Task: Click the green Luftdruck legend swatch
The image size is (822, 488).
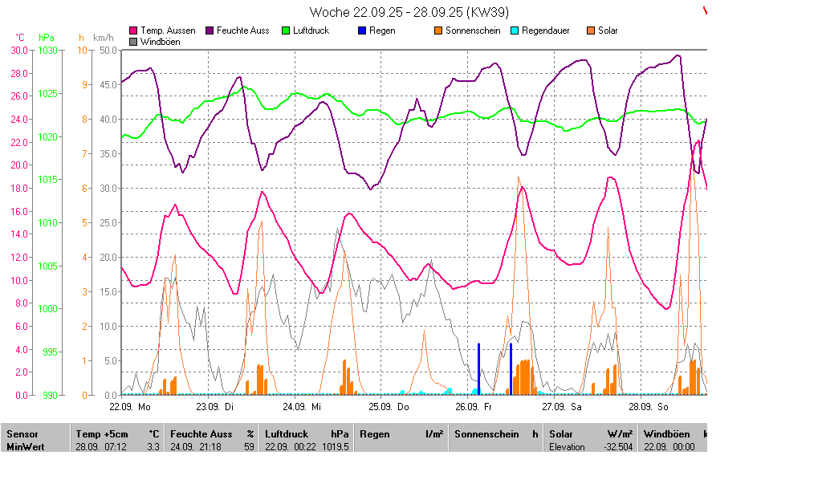Action: click(x=286, y=31)
